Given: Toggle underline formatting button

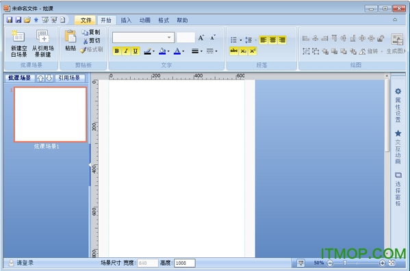Looking at the screenshot, I should pos(136,51).
